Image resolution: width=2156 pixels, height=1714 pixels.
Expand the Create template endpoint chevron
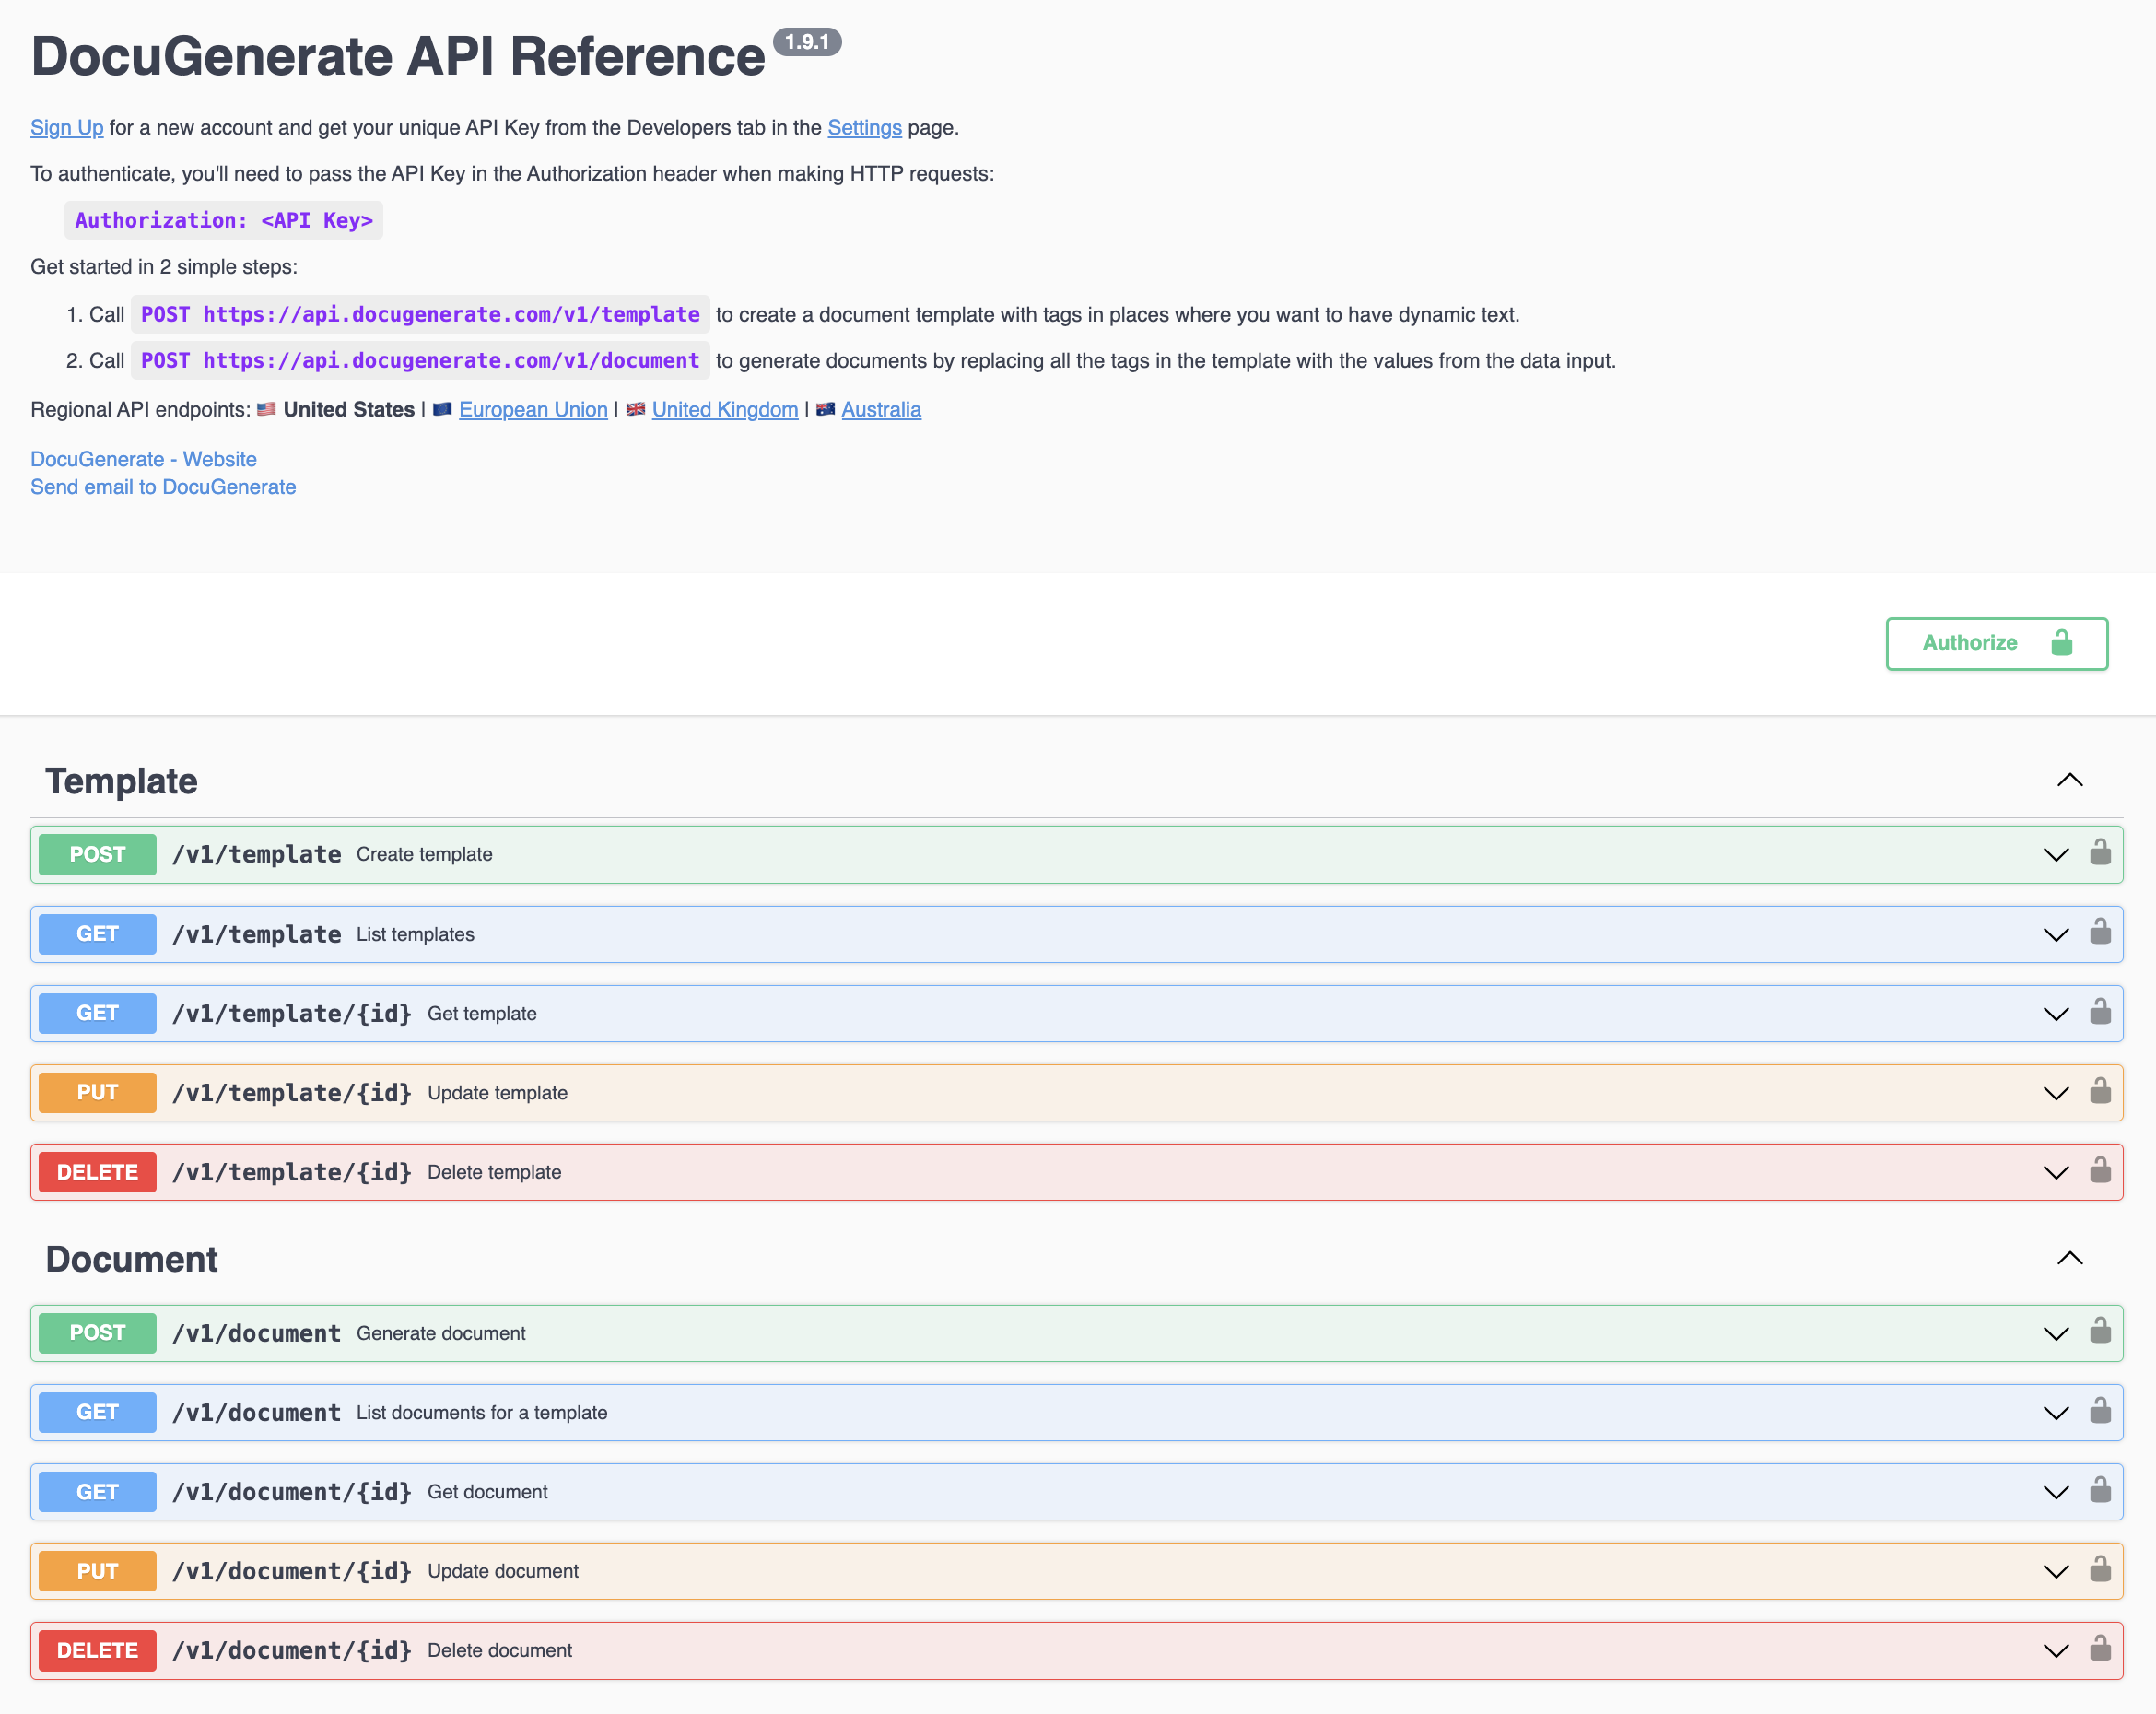click(x=2056, y=855)
